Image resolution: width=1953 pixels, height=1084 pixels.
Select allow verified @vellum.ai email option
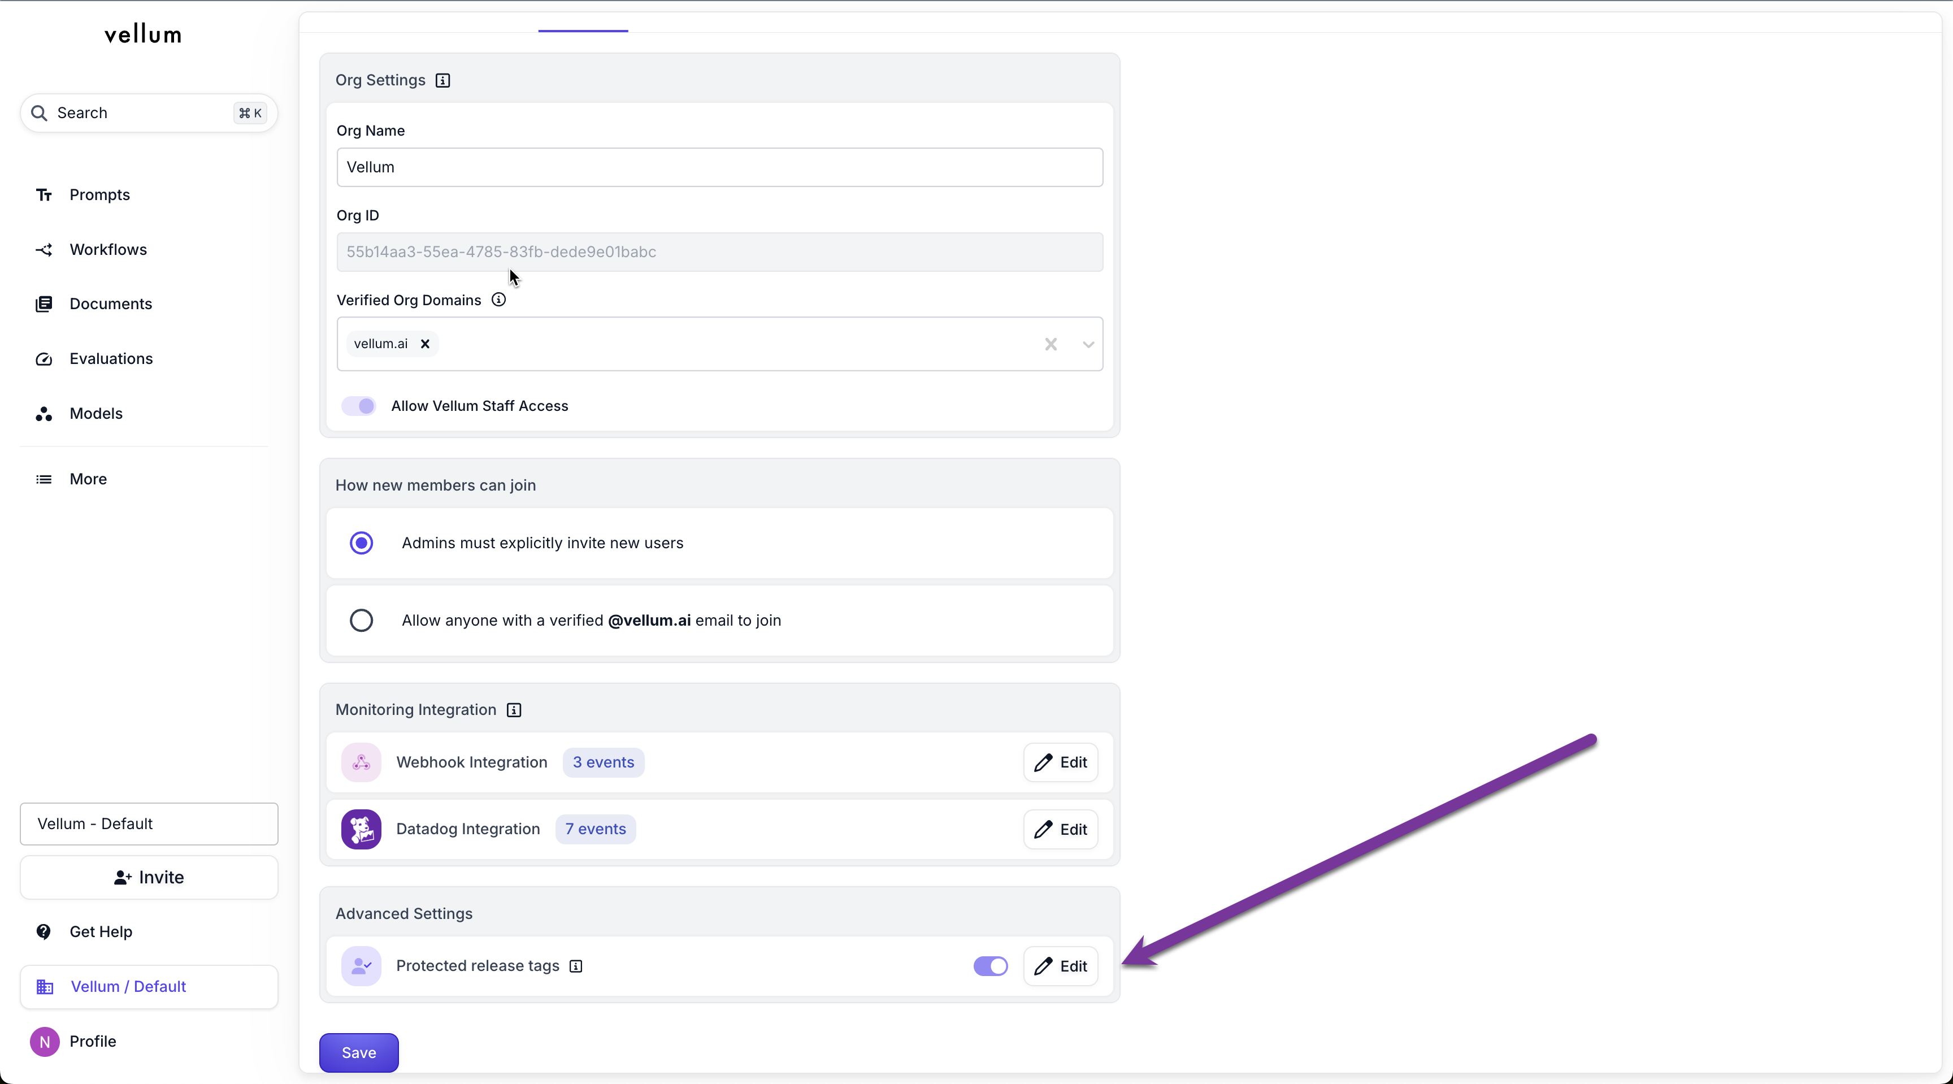(361, 620)
